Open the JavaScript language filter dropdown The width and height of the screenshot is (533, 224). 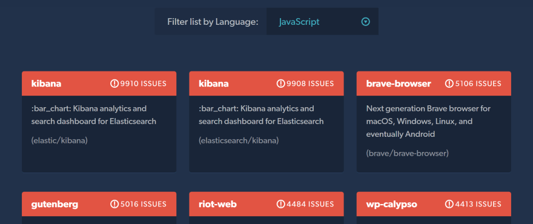[322, 22]
